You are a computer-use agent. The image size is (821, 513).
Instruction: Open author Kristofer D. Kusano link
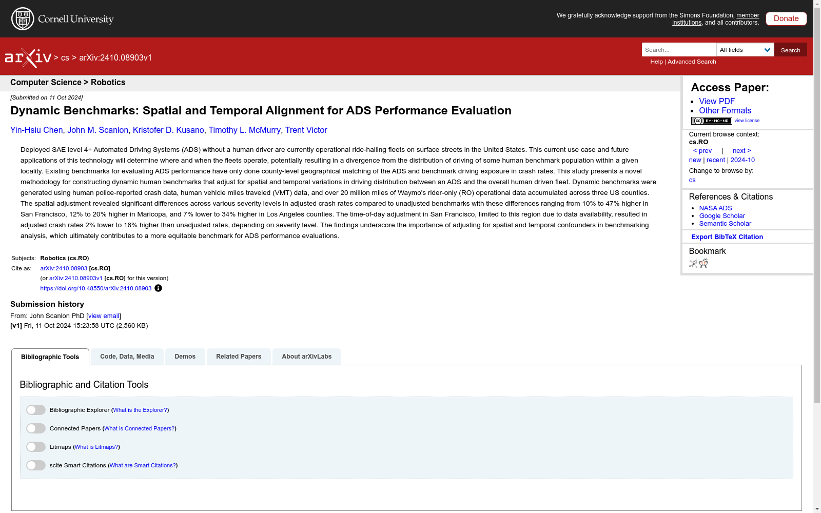(168, 130)
